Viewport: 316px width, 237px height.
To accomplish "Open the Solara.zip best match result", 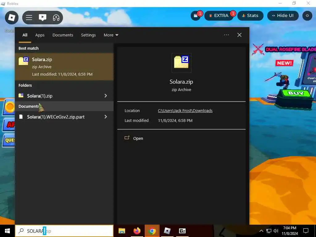I will pos(64,67).
